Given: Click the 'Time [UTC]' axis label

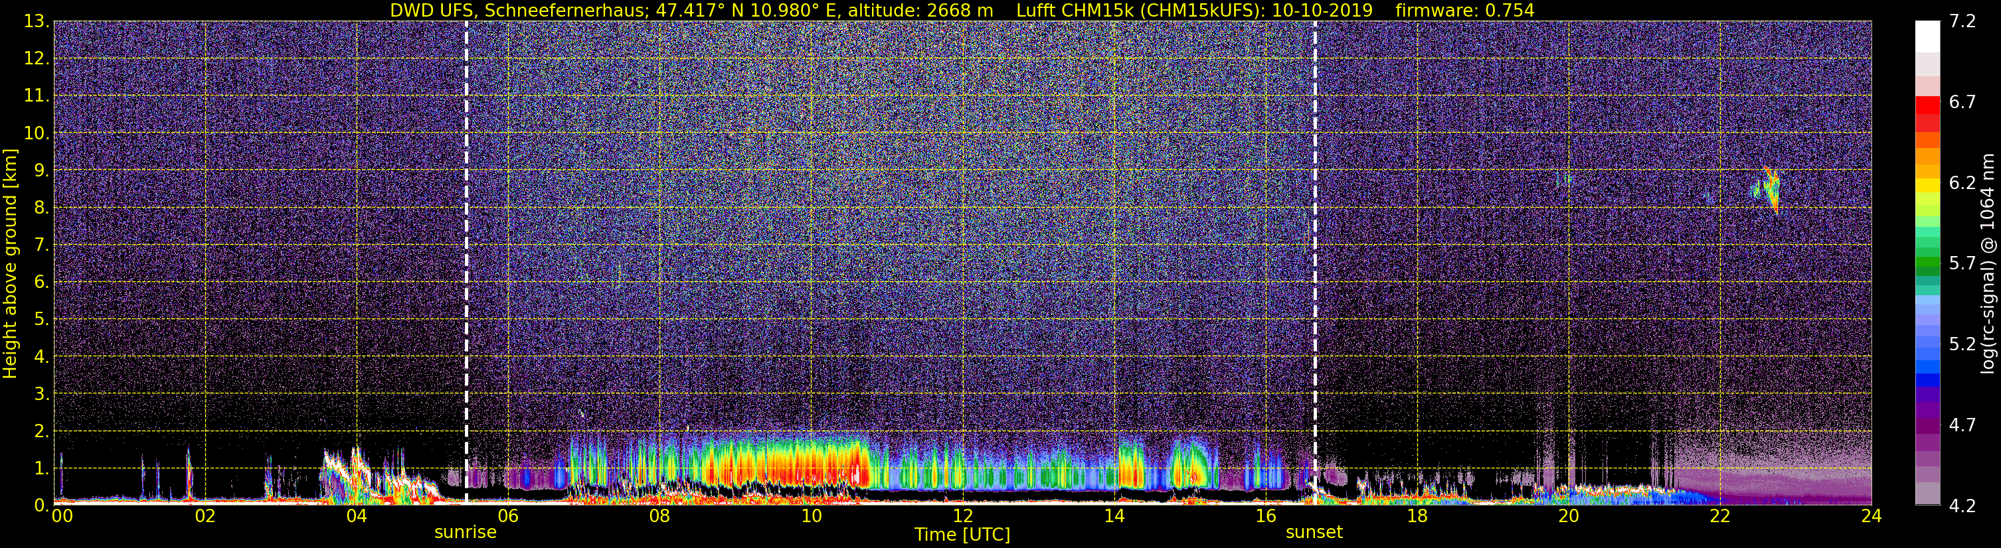Looking at the screenshot, I should tap(962, 535).
